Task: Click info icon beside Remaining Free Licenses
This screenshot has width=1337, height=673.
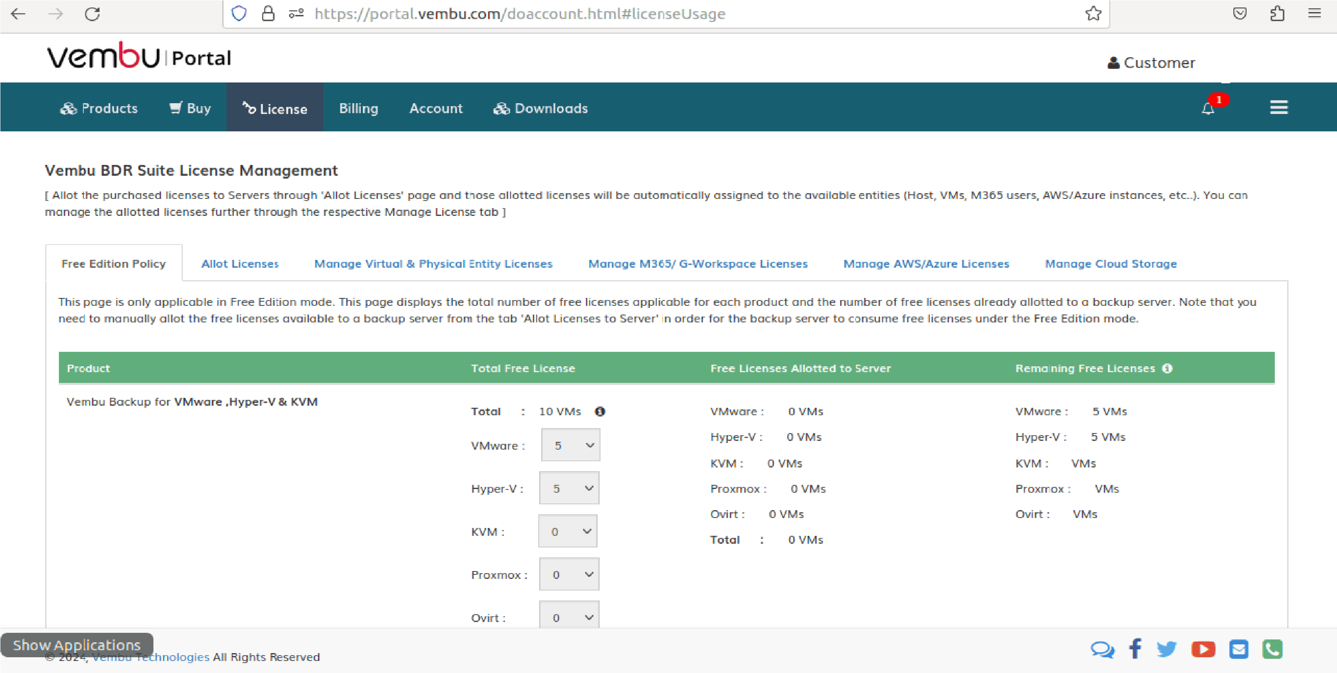Action: (1167, 368)
